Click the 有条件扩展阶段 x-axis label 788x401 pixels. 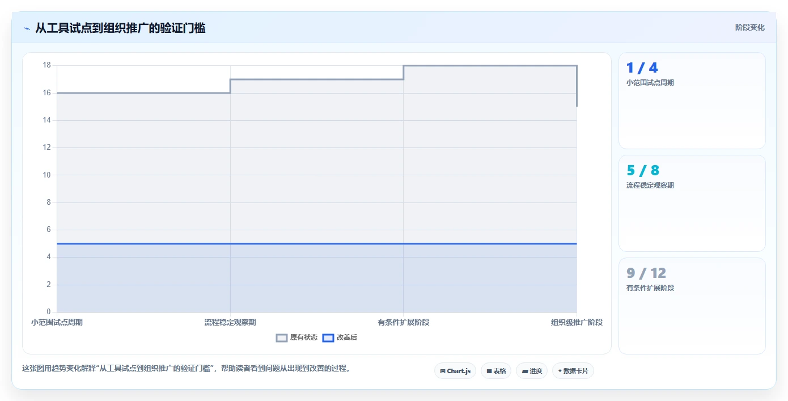coord(404,322)
